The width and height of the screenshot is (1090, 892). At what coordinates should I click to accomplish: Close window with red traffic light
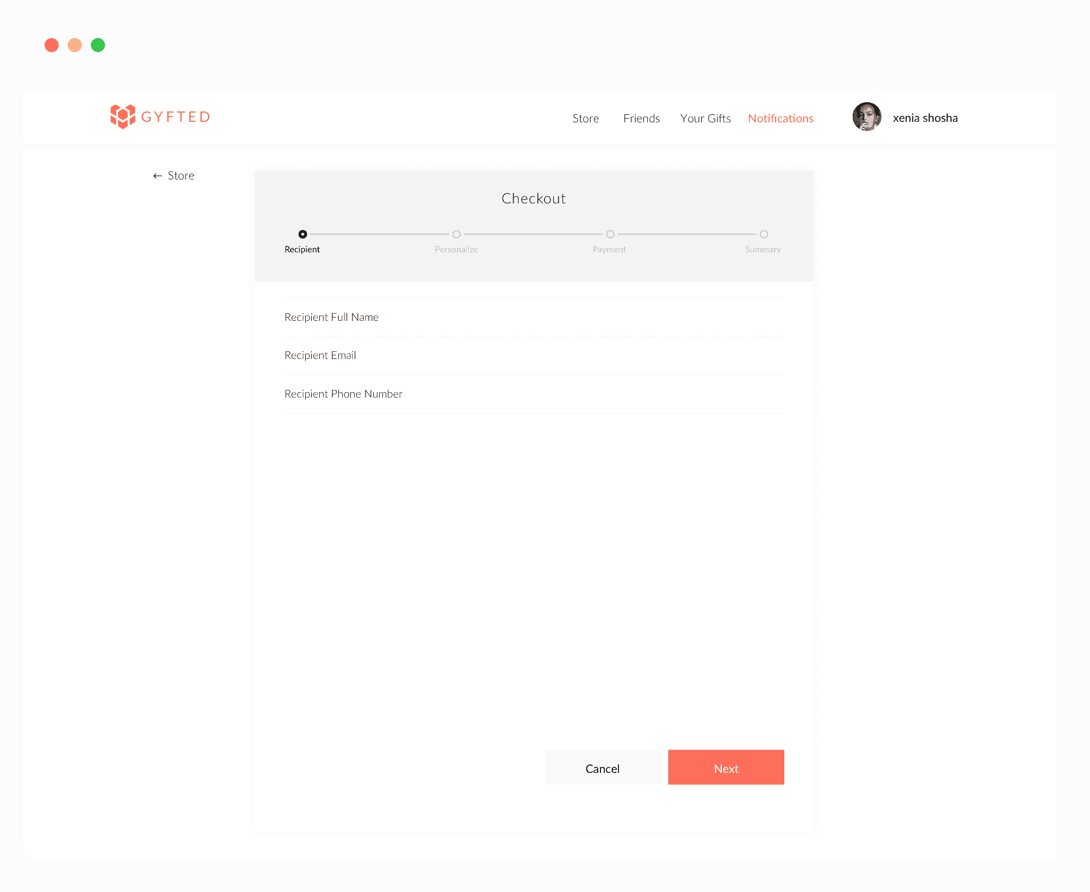[52, 45]
